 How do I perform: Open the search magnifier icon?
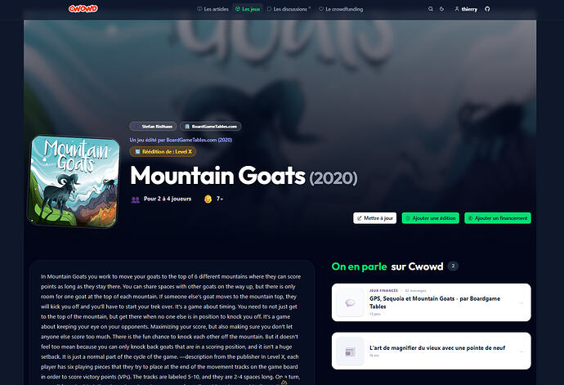pyautogui.click(x=431, y=9)
